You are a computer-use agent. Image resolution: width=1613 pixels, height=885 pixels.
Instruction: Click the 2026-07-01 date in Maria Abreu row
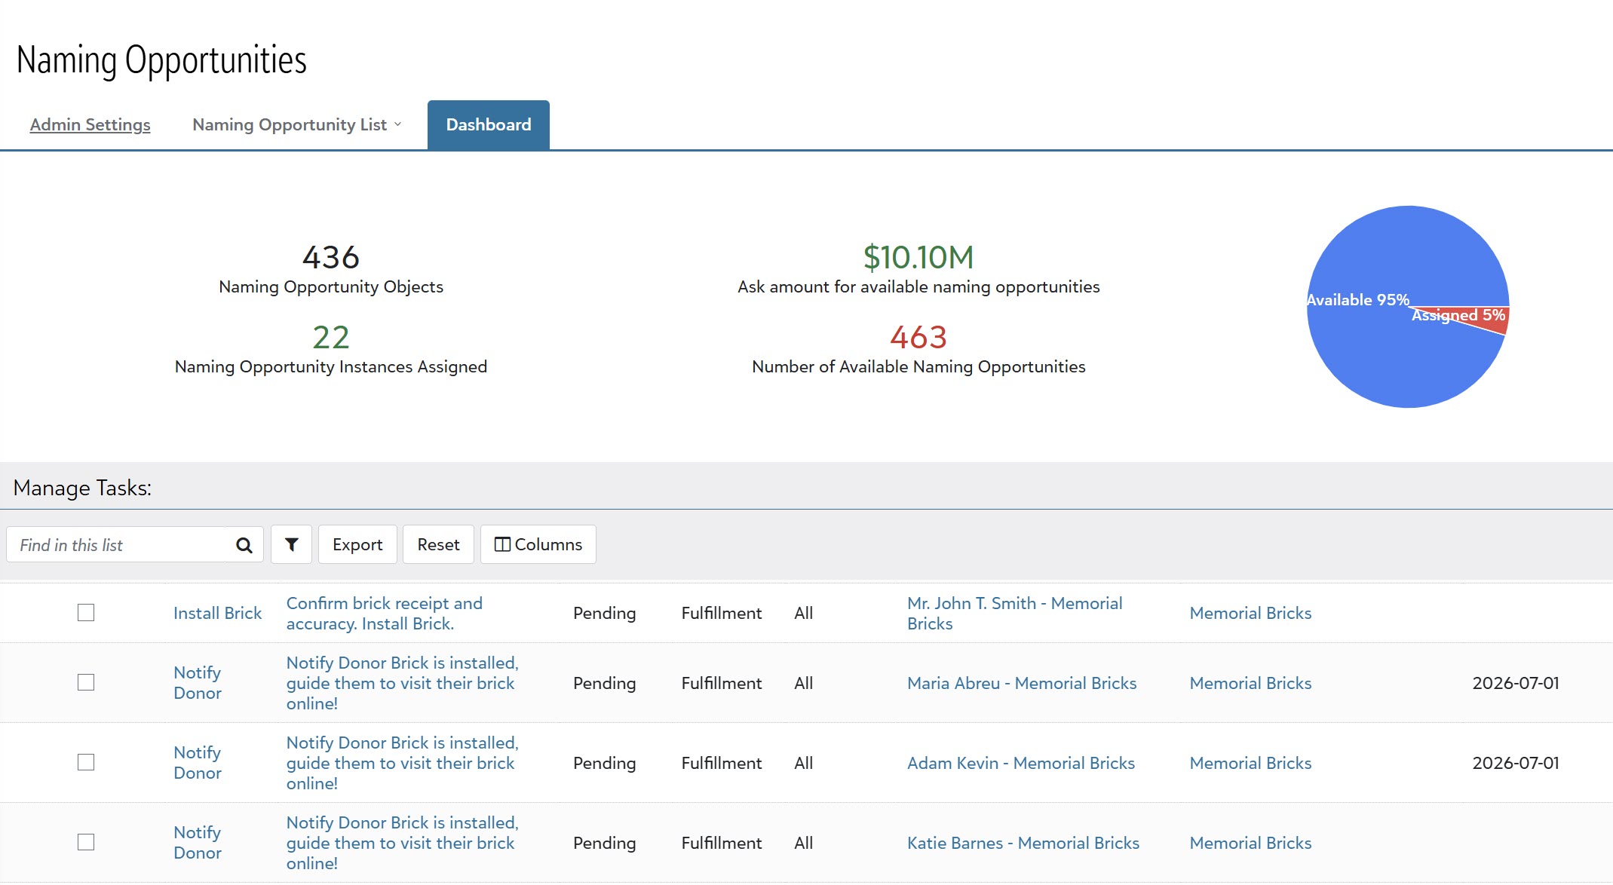1516,683
